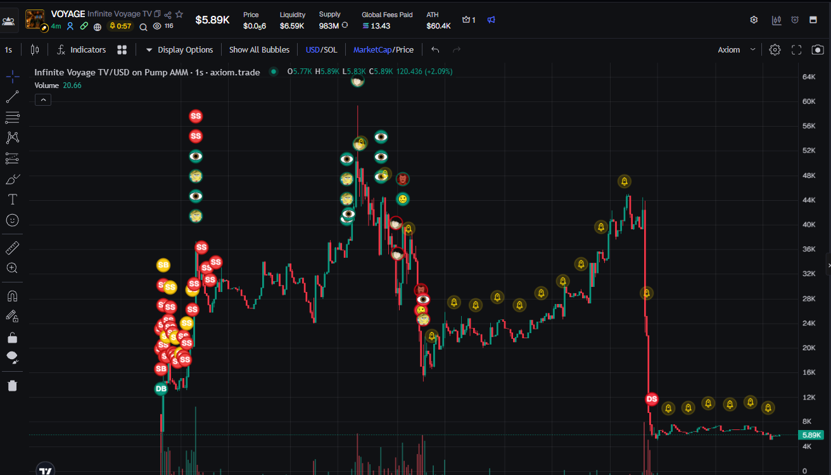Select the ruler measure tool

12,248
